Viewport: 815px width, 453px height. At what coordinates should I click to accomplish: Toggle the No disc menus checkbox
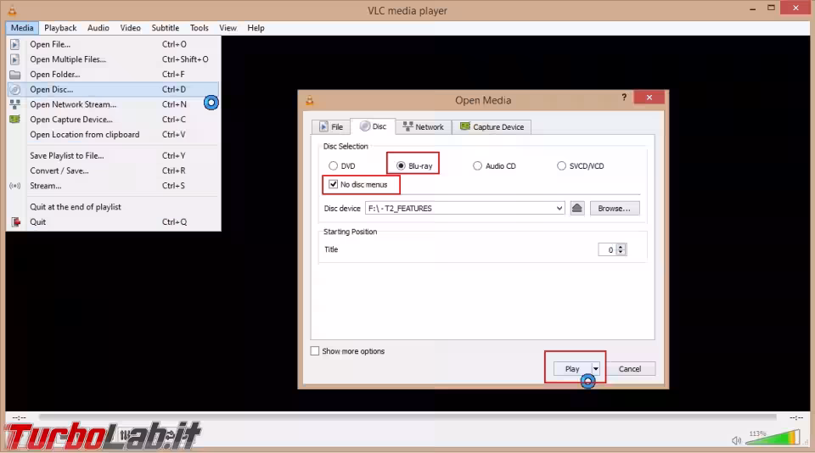tap(333, 184)
